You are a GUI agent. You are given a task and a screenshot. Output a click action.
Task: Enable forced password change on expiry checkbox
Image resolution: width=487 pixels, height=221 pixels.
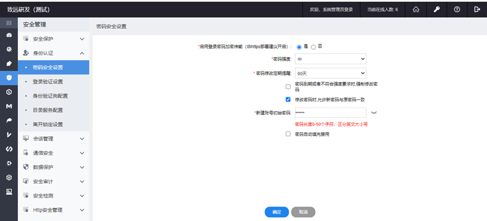tap(288, 86)
